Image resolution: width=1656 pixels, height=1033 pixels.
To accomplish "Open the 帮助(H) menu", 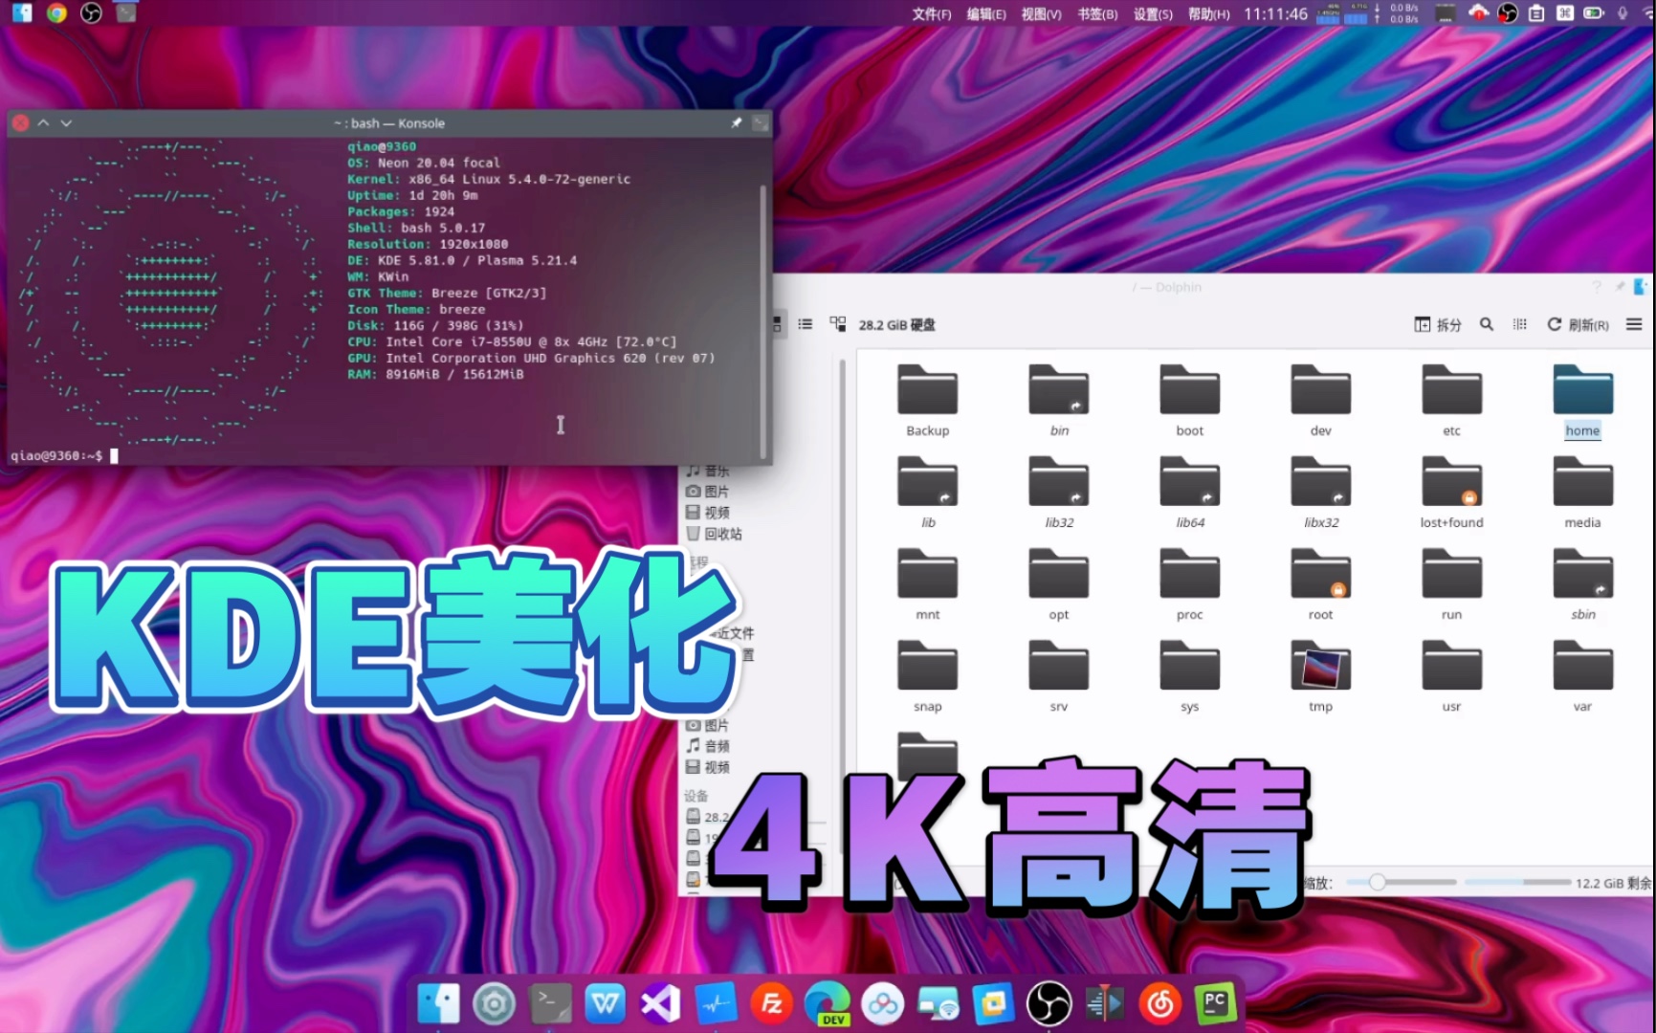I will 1209,13.
